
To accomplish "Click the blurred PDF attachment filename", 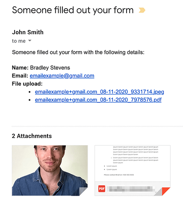I will pyautogui.click(x=131, y=189).
